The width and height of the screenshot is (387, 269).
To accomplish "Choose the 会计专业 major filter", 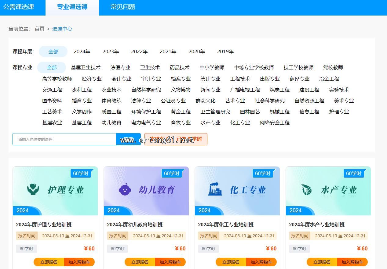I will 121,79.
